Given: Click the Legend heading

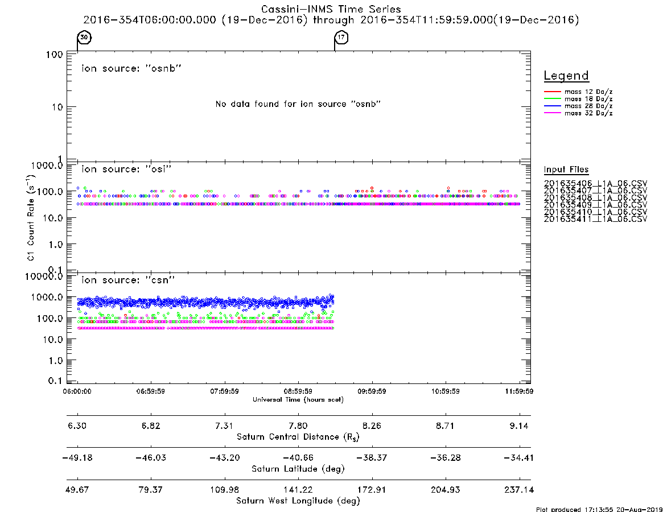Looking at the screenshot, I should pyautogui.click(x=566, y=76).
